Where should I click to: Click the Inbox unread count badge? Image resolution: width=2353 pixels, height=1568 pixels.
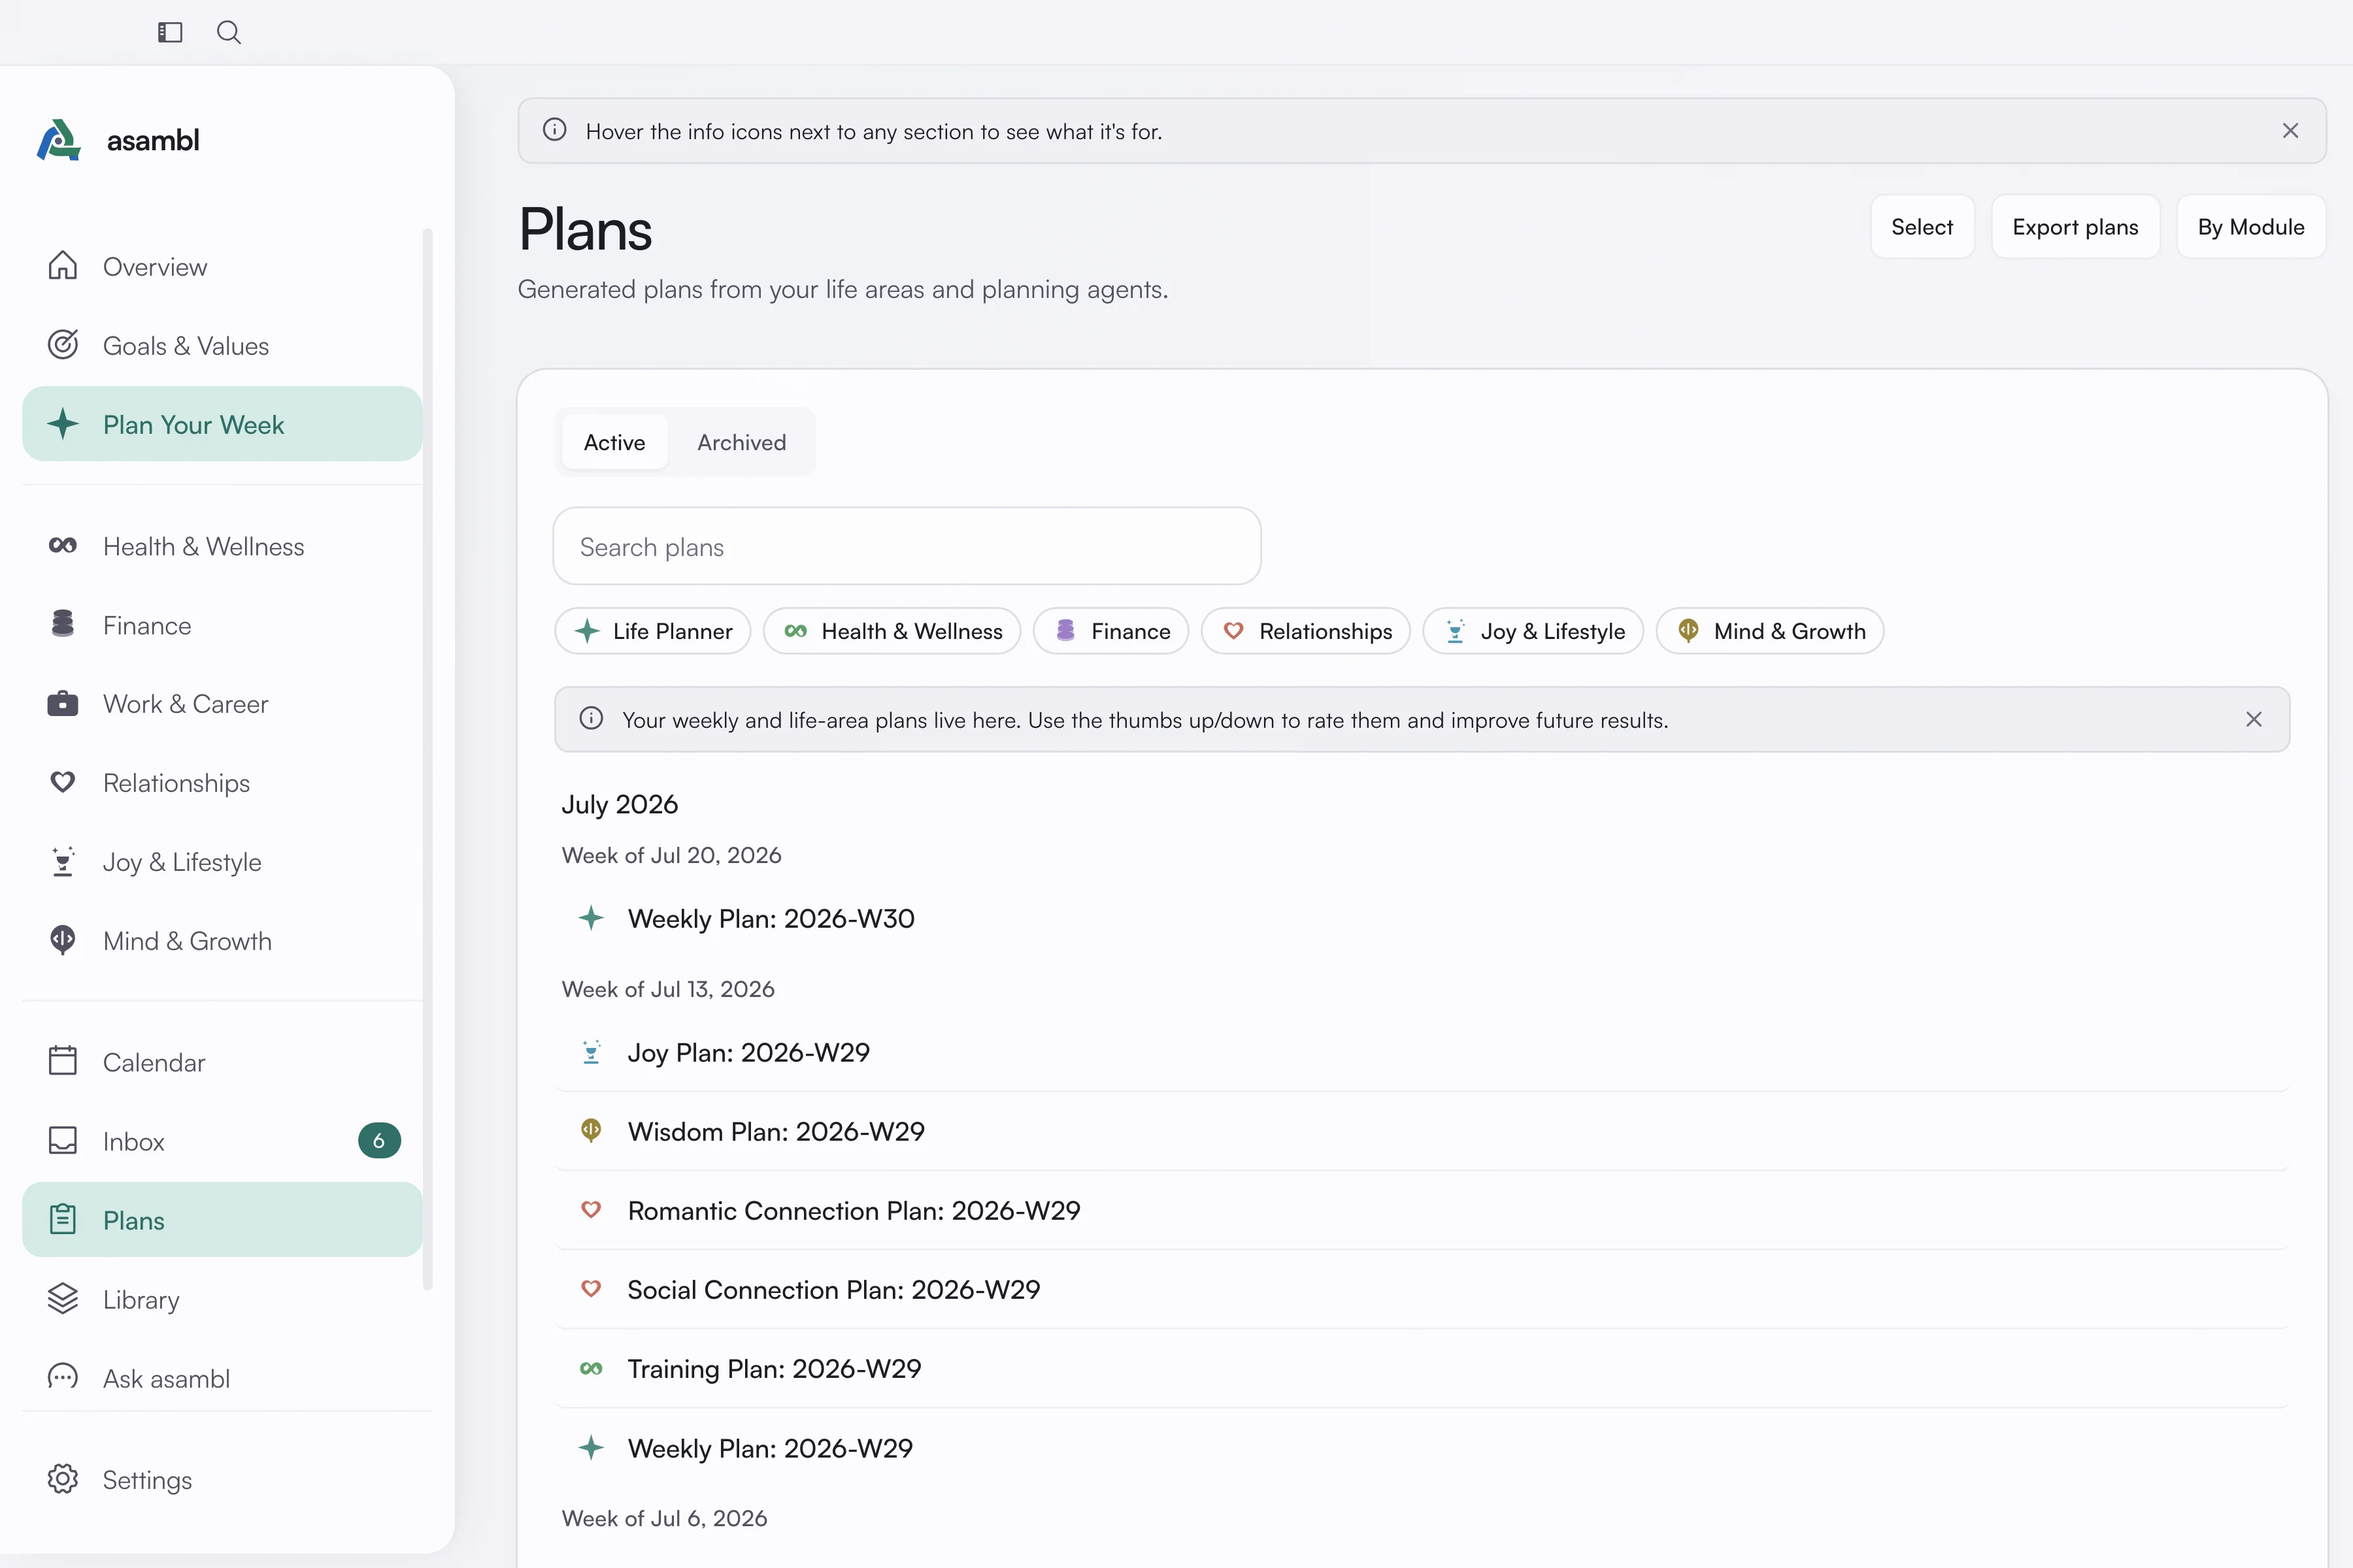click(x=379, y=1140)
